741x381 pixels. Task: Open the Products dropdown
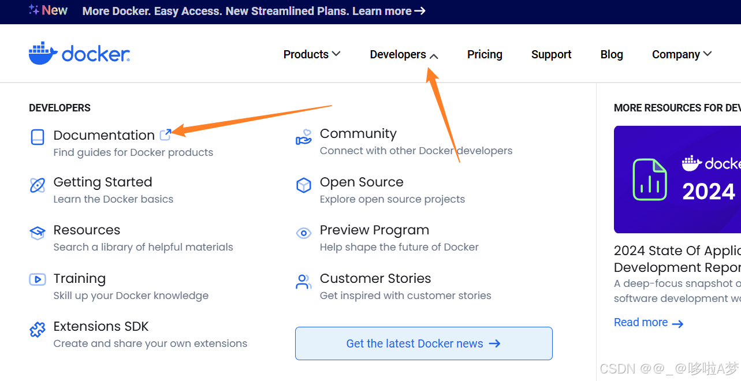coord(311,54)
